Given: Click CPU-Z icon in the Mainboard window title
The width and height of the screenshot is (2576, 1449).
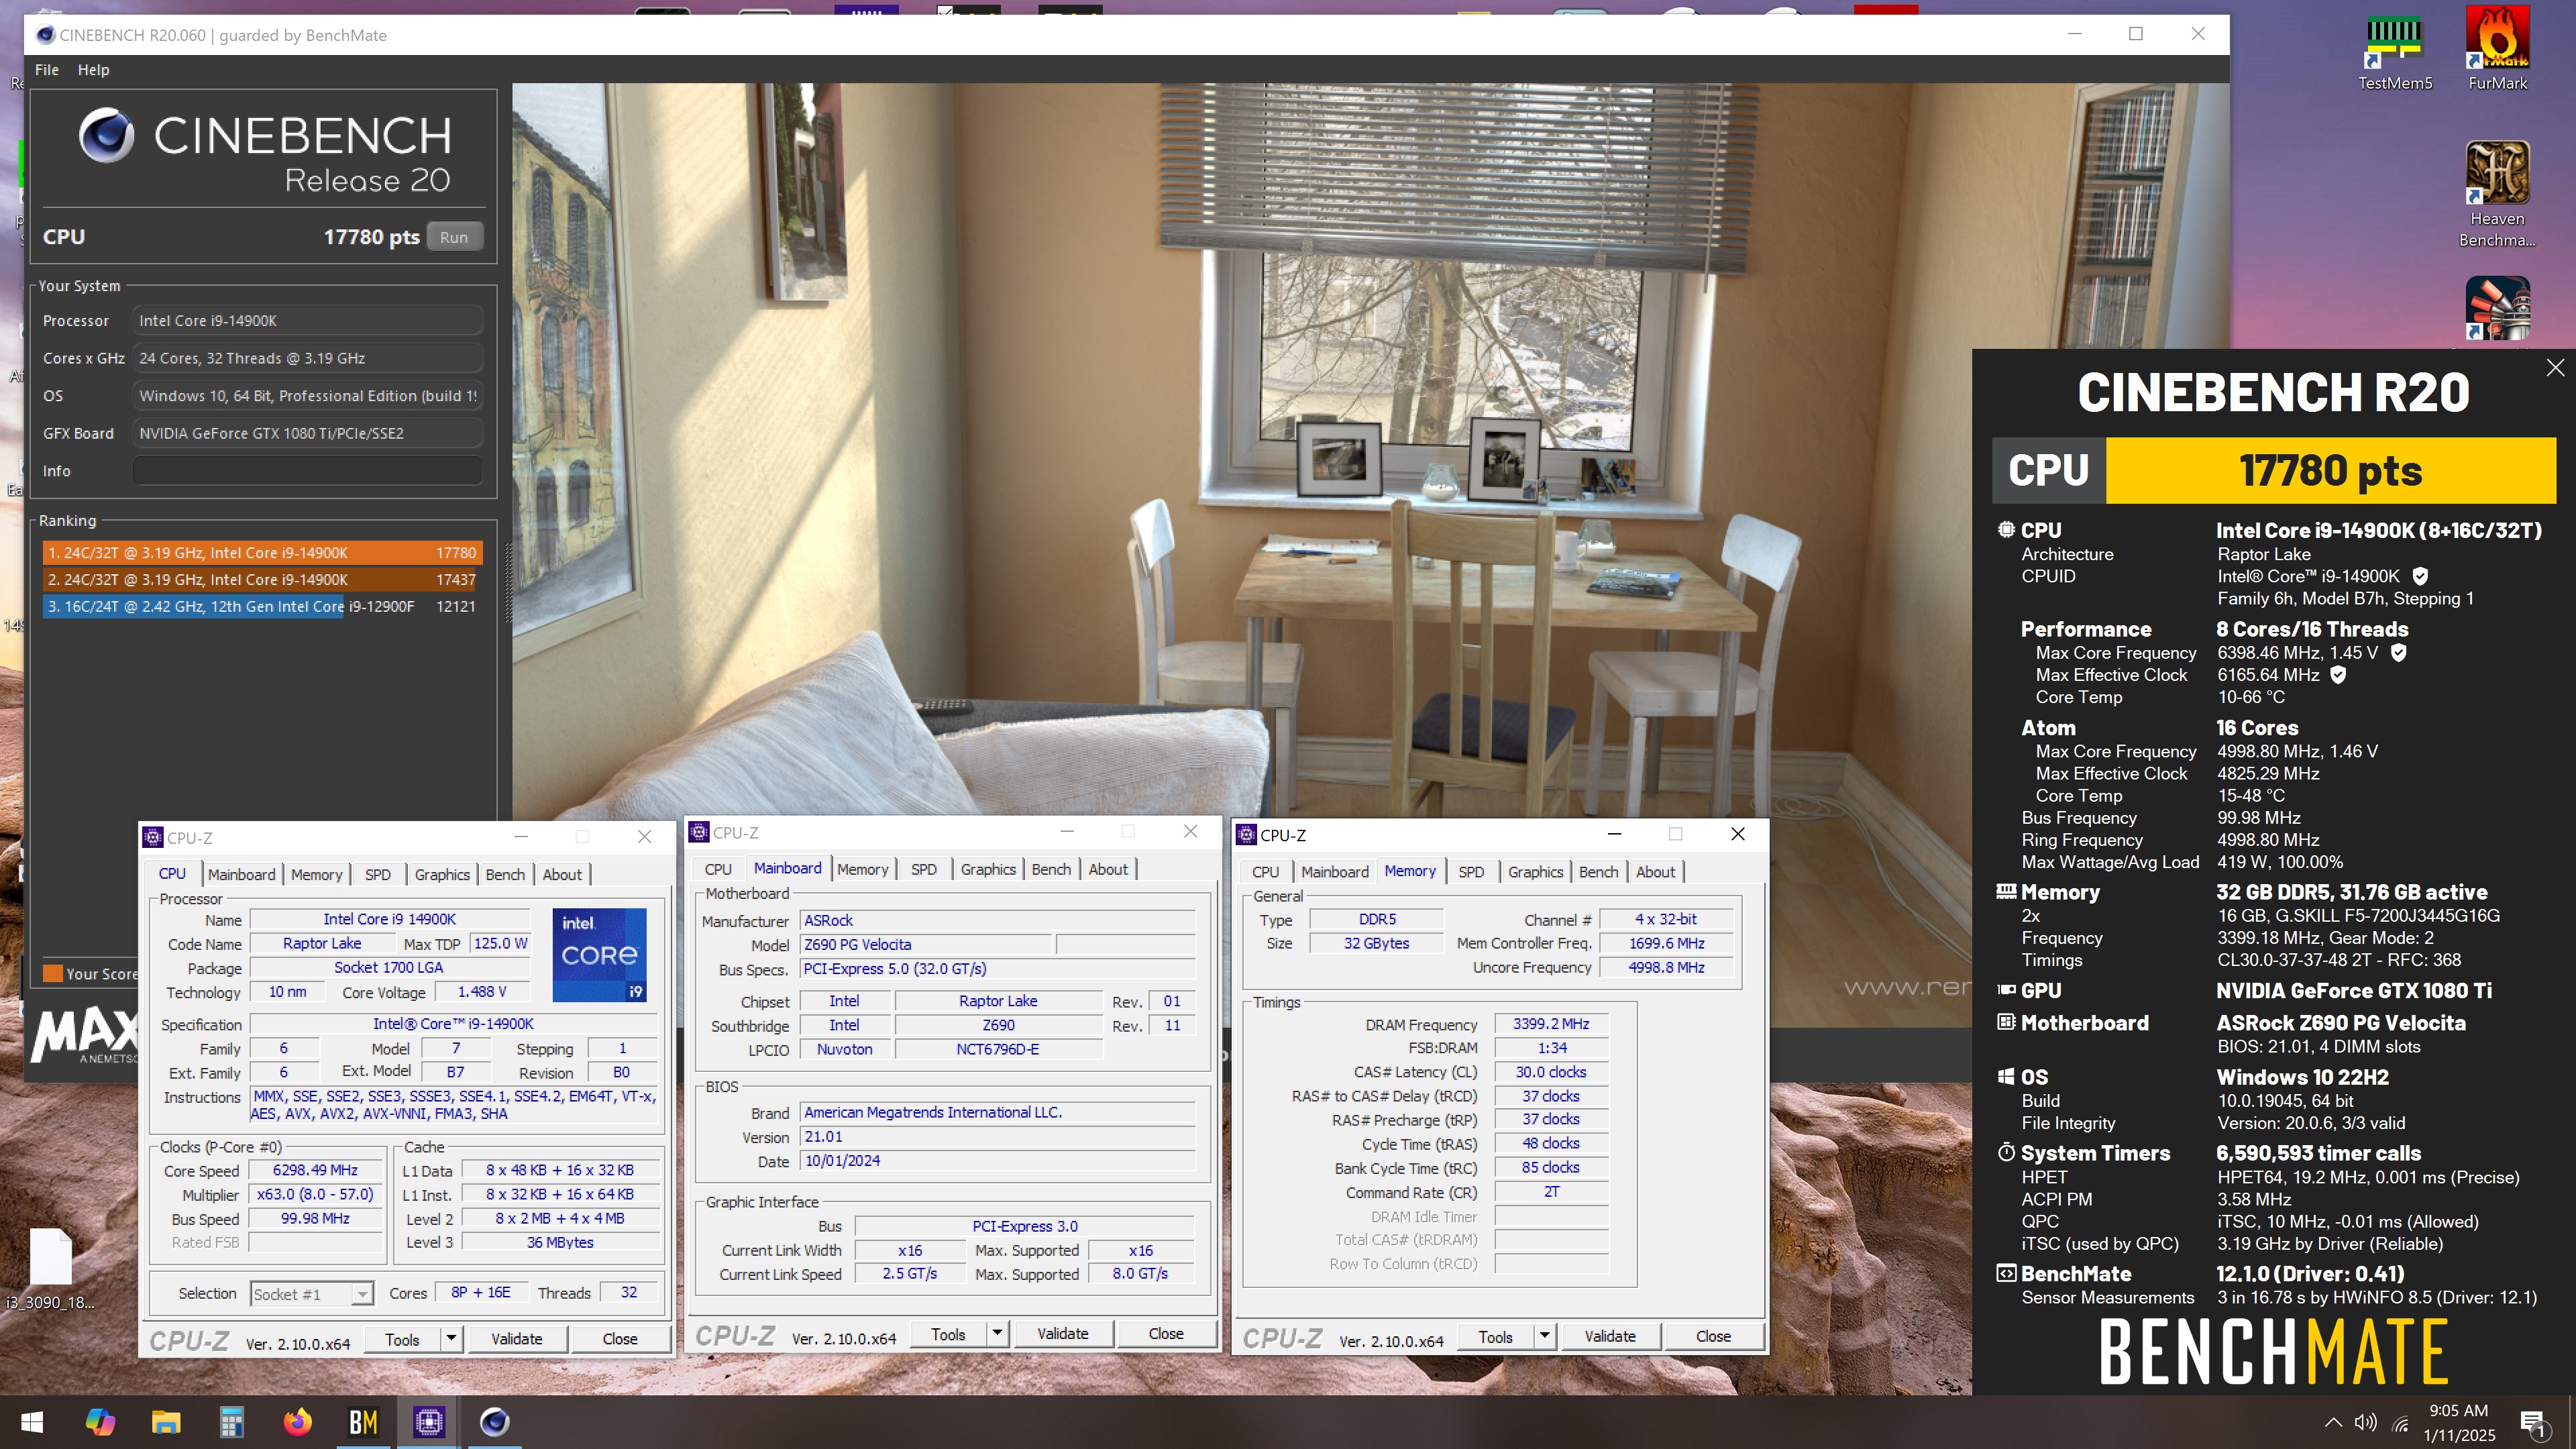Looking at the screenshot, I should [x=700, y=832].
